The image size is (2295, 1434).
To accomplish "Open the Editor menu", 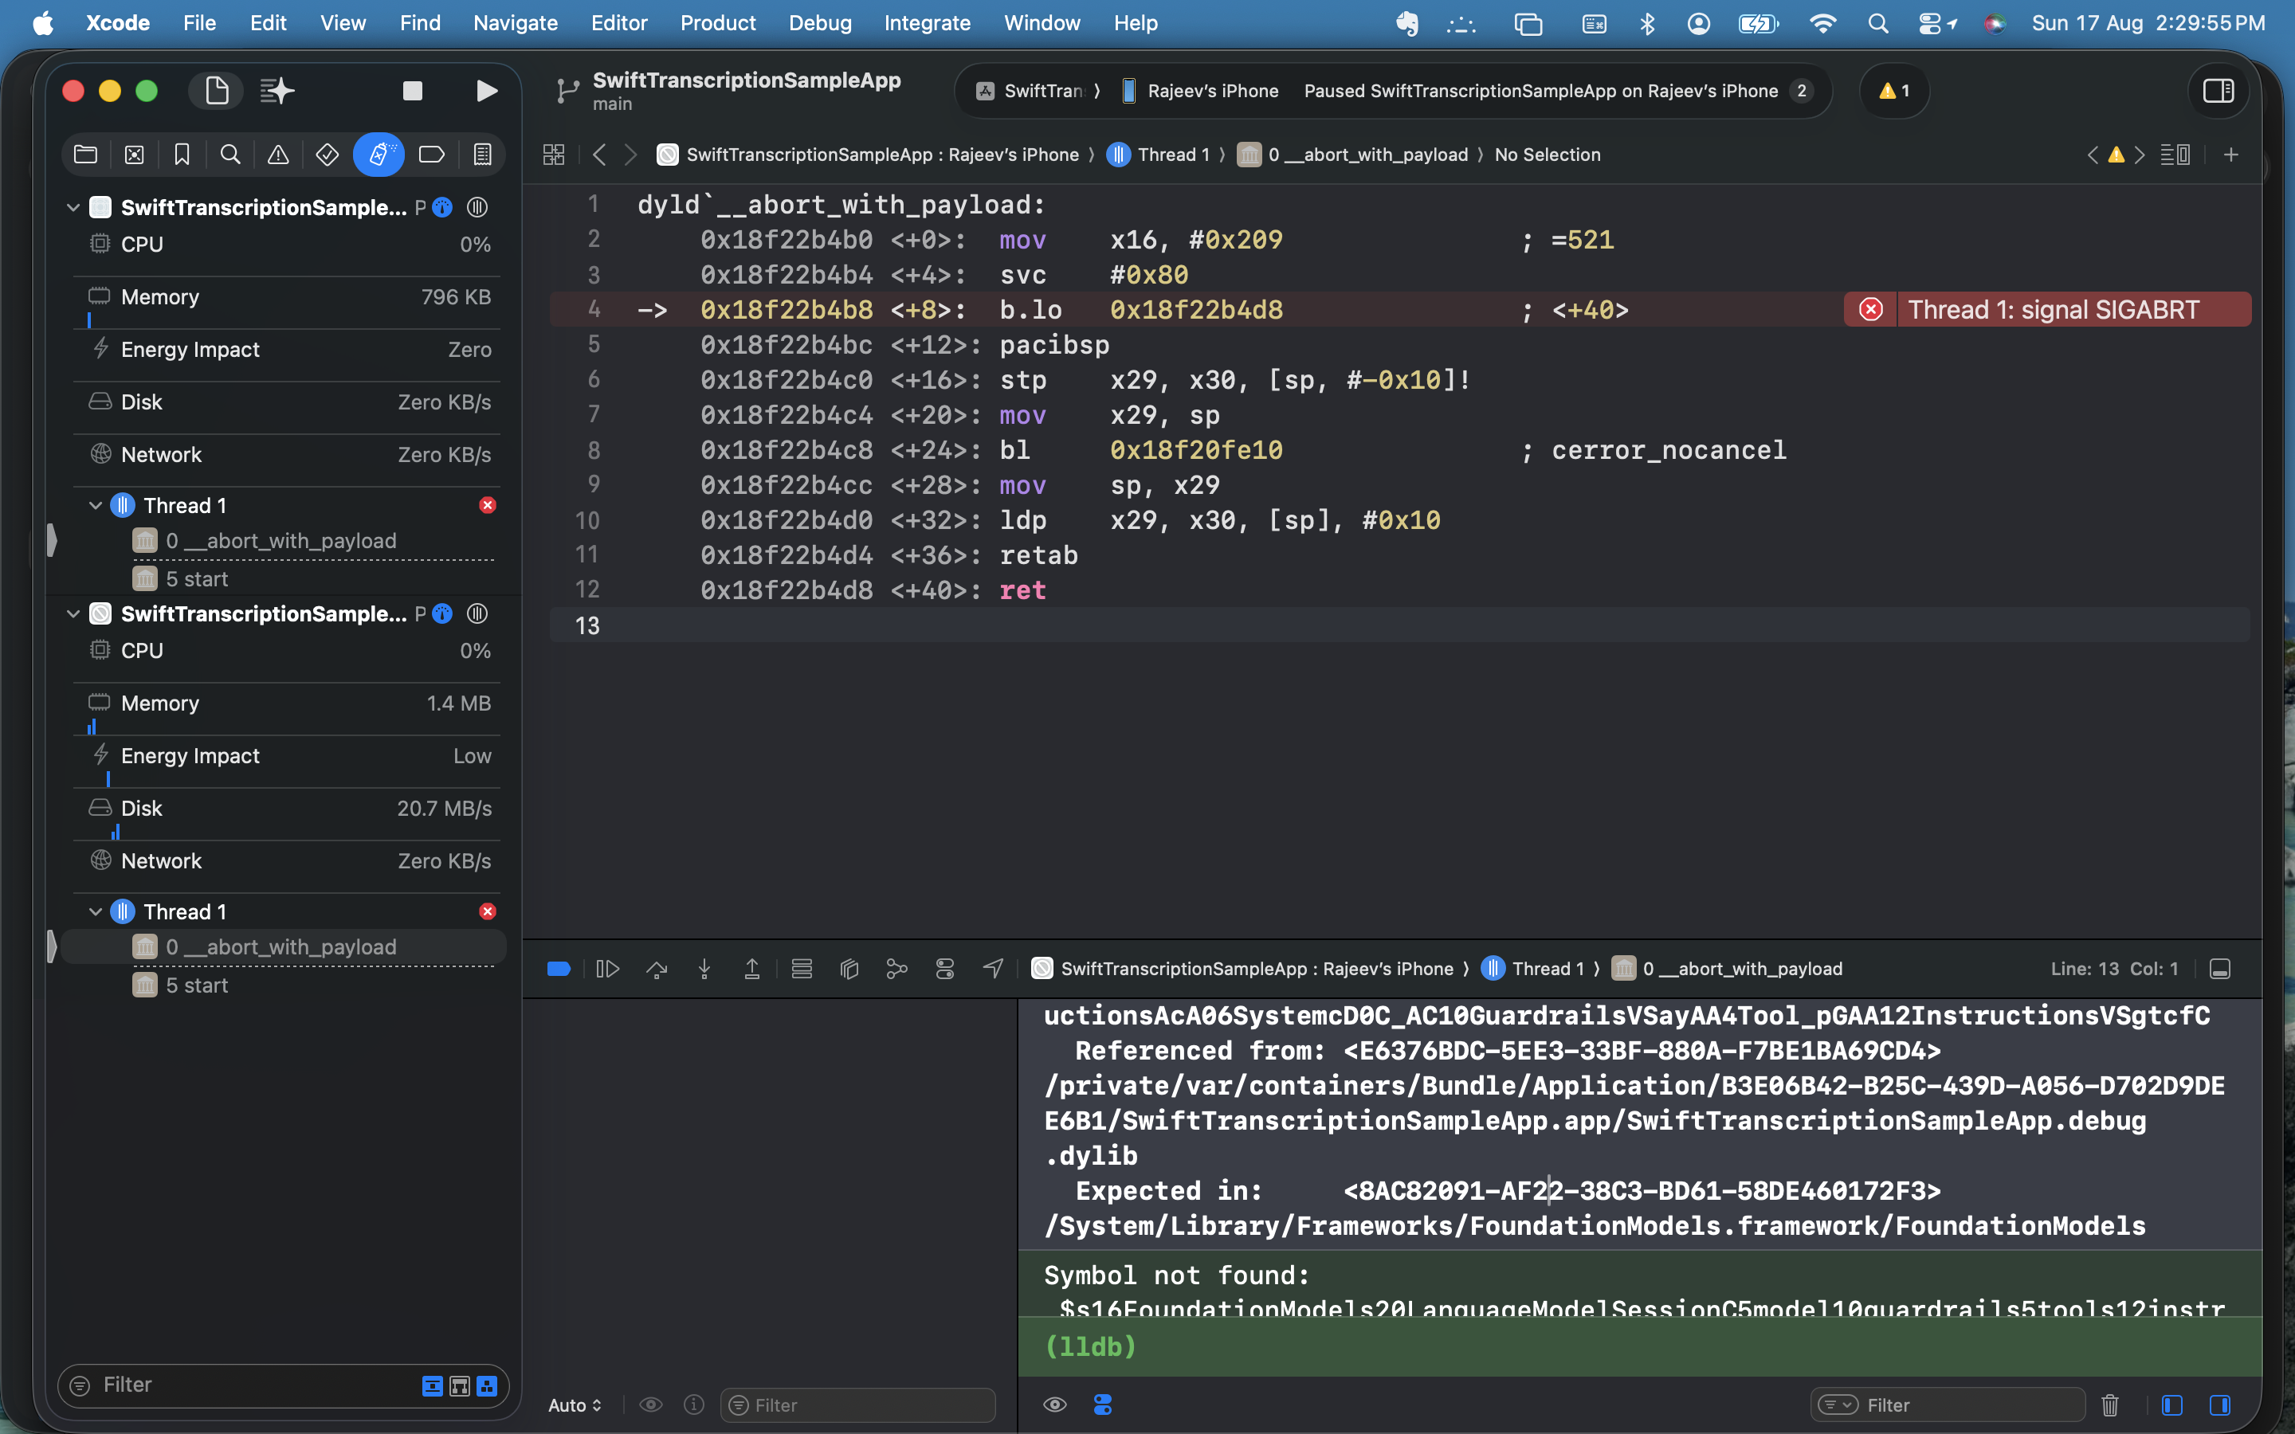I will click(x=618, y=23).
